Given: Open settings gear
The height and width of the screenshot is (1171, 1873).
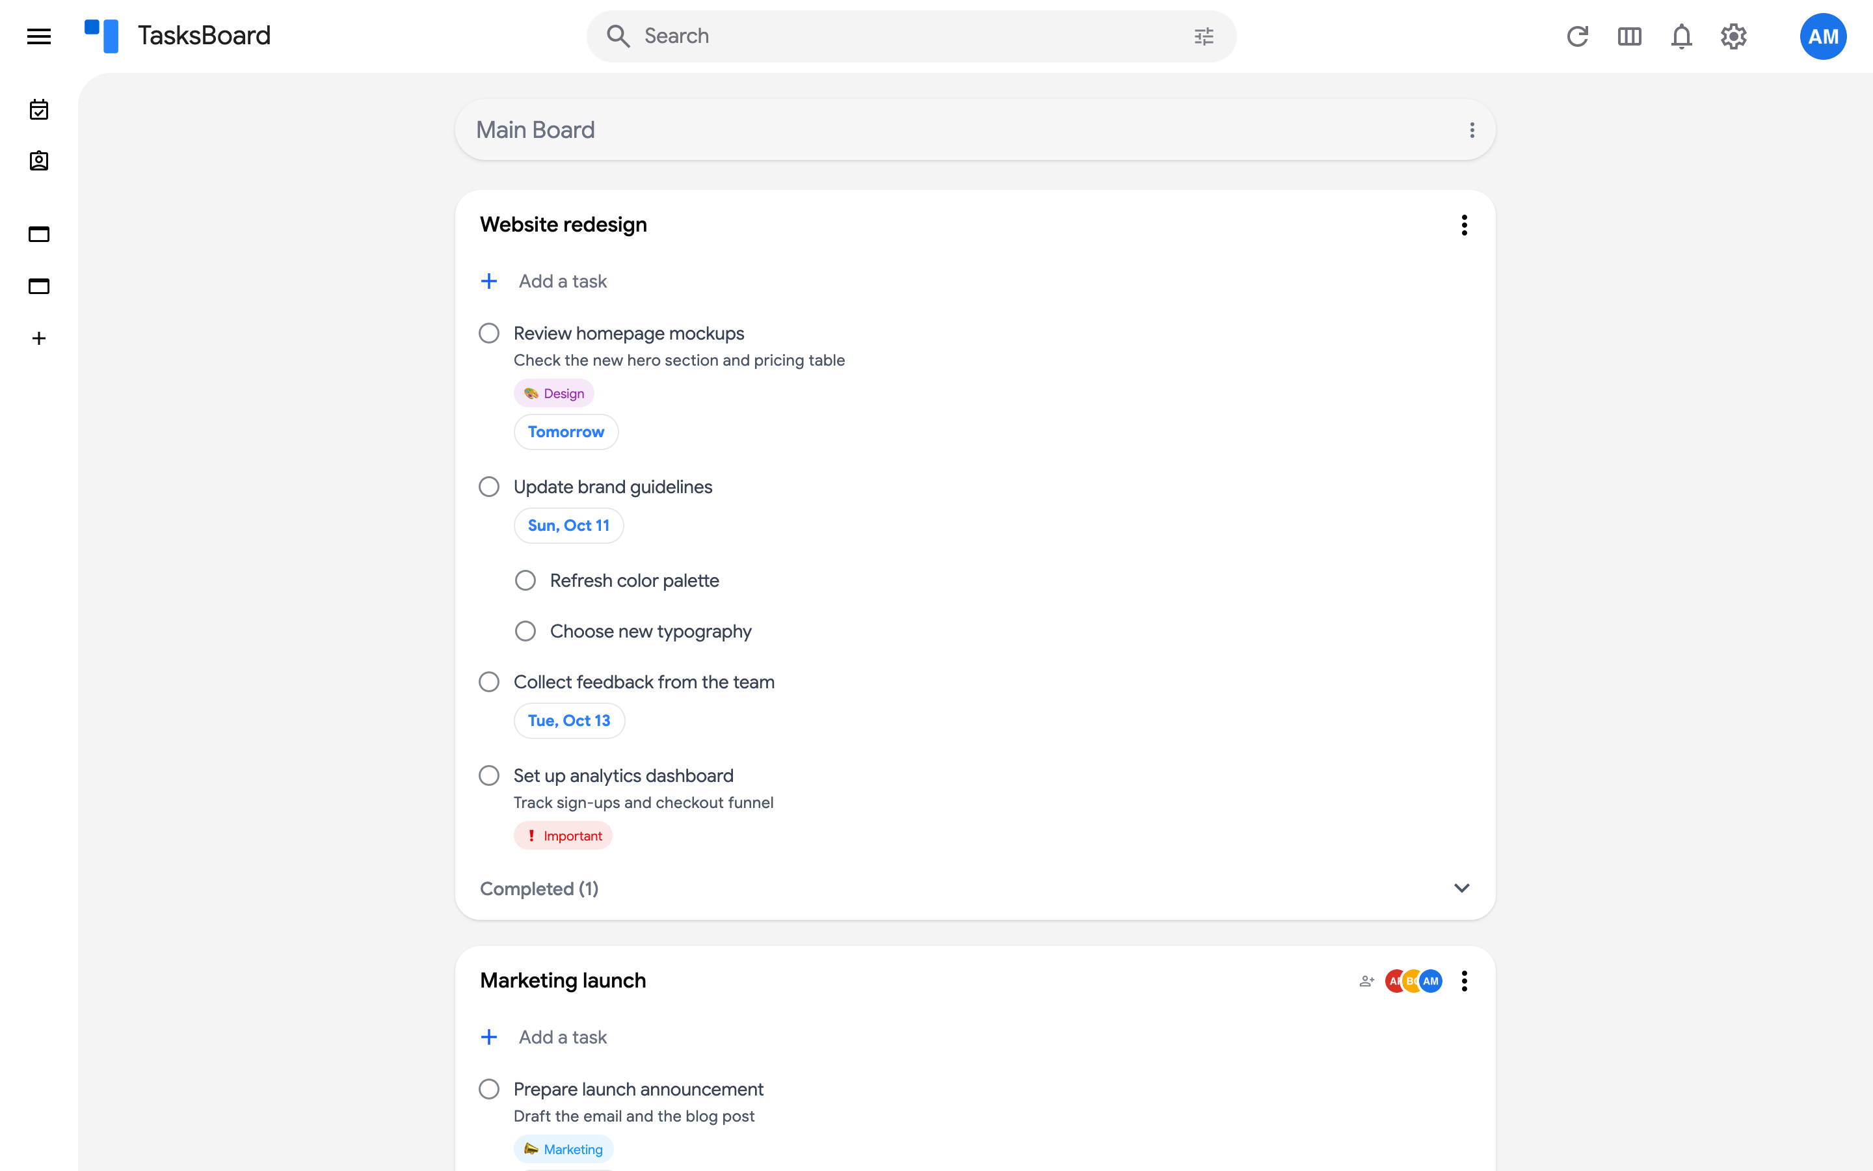Looking at the screenshot, I should tap(1734, 36).
